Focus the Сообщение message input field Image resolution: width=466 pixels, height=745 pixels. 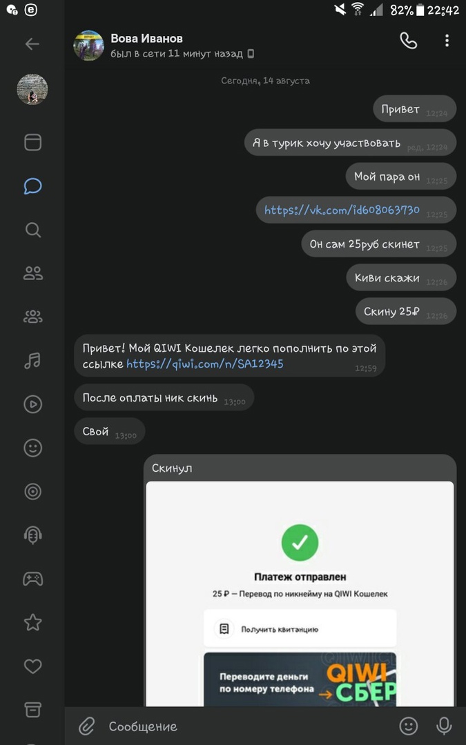point(242,726)
